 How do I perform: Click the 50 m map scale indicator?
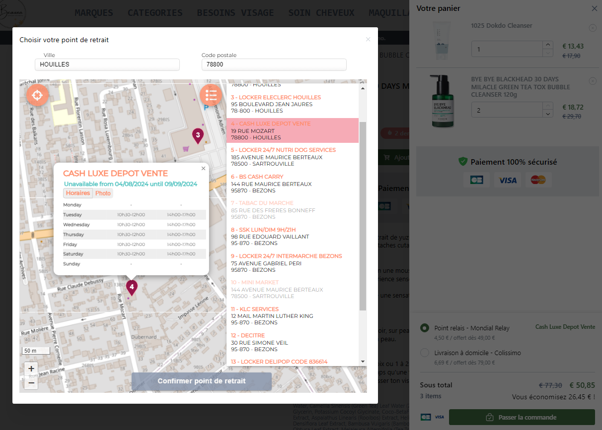[x=36, y=351]
